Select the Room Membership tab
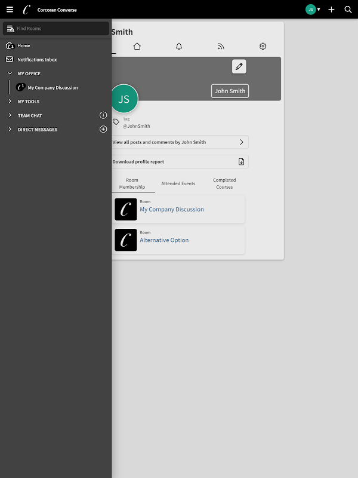The height and width of the screenshot is (478, 358). click(132, 183)
